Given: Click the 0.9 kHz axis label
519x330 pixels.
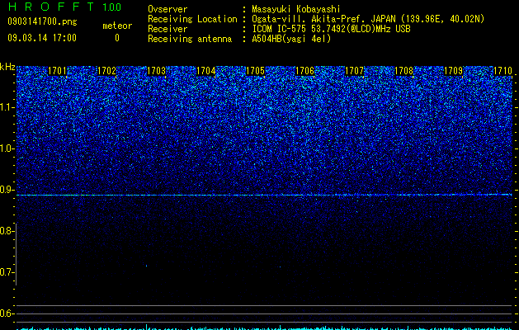Looking at the screenshot, I should [x=7, y=190].
